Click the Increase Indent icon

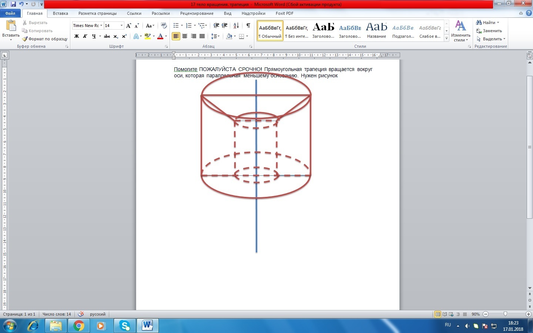(x=224, y=26)
